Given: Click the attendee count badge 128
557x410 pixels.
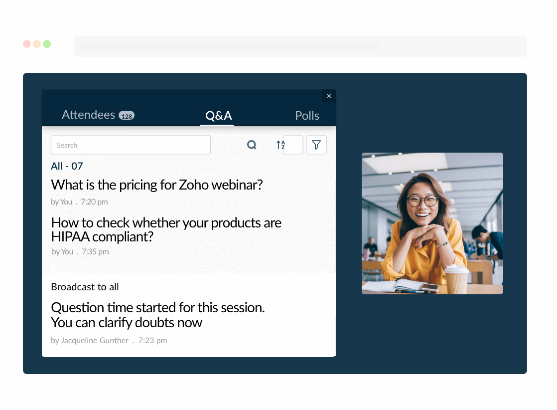Looking at the screenshot, I should coord(127,116).
